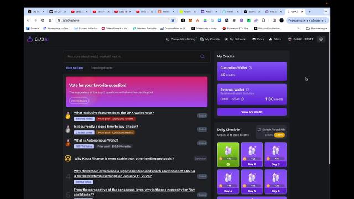Image resolution: width=354 pixels, height=199 pixels.
Task: Open Stats in the navigation
Action: click(x=275, y=39)
